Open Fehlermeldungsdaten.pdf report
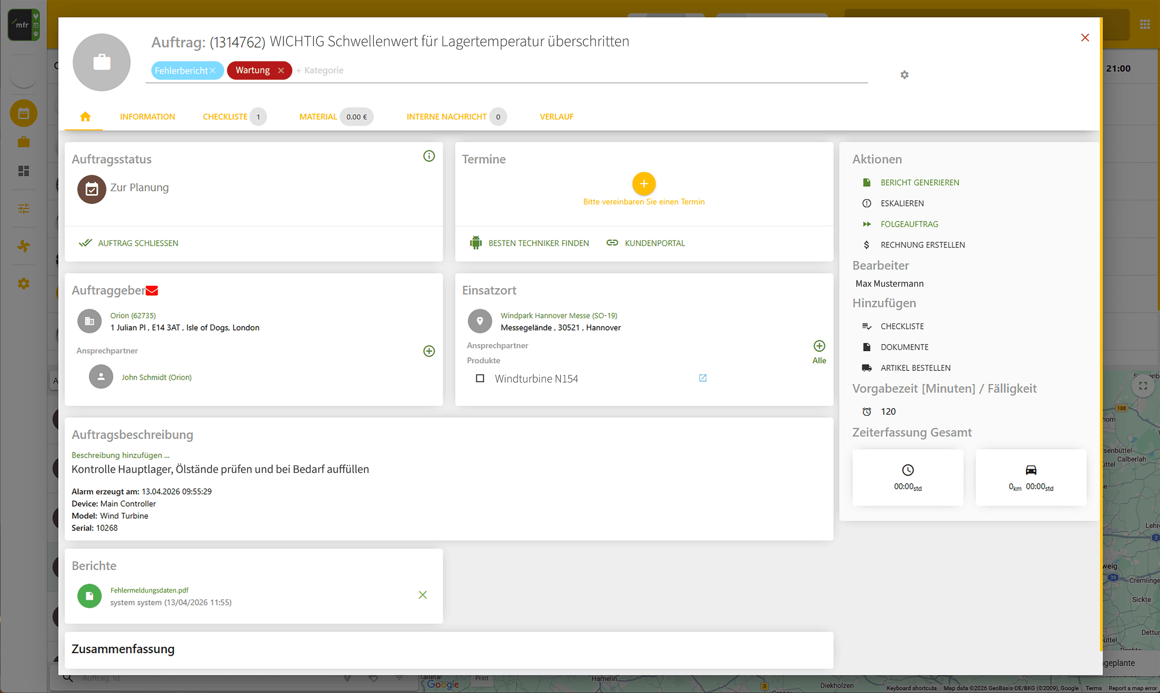This screenshot has width=1160, height=693. click(x=150, y=590)
